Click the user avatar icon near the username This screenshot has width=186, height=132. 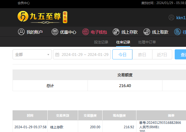tap(171, 18)
